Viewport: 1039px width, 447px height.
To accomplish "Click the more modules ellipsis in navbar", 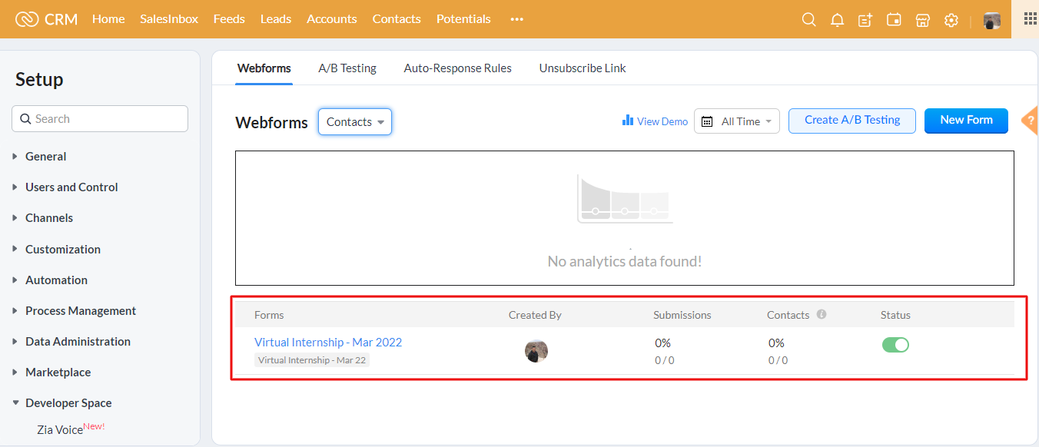I will coord(516,19).
